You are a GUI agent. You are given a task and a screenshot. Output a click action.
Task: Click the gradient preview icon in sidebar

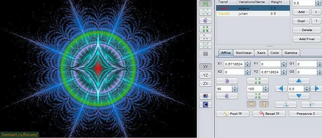tap(206, 96)
